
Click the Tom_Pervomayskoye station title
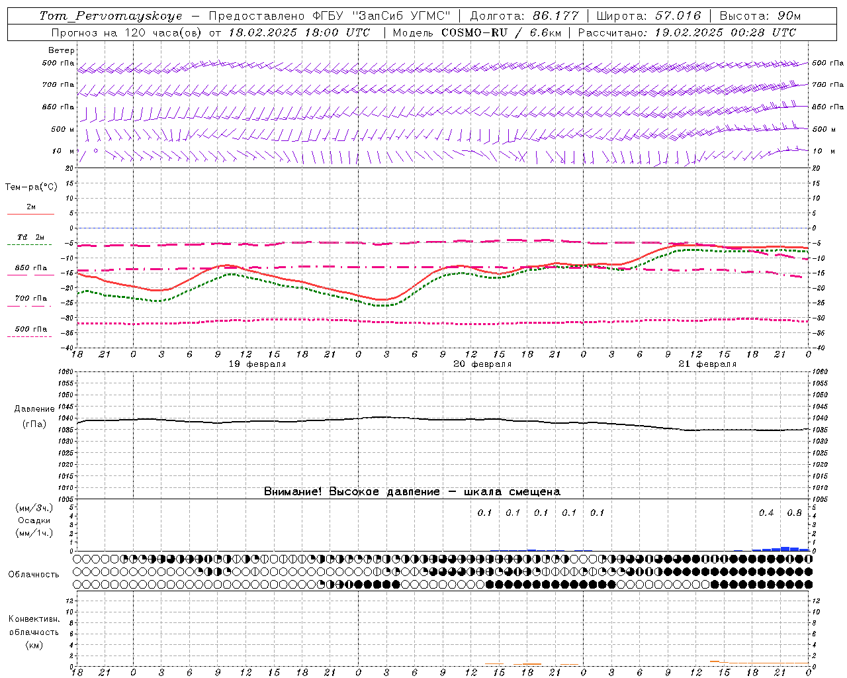111,16
